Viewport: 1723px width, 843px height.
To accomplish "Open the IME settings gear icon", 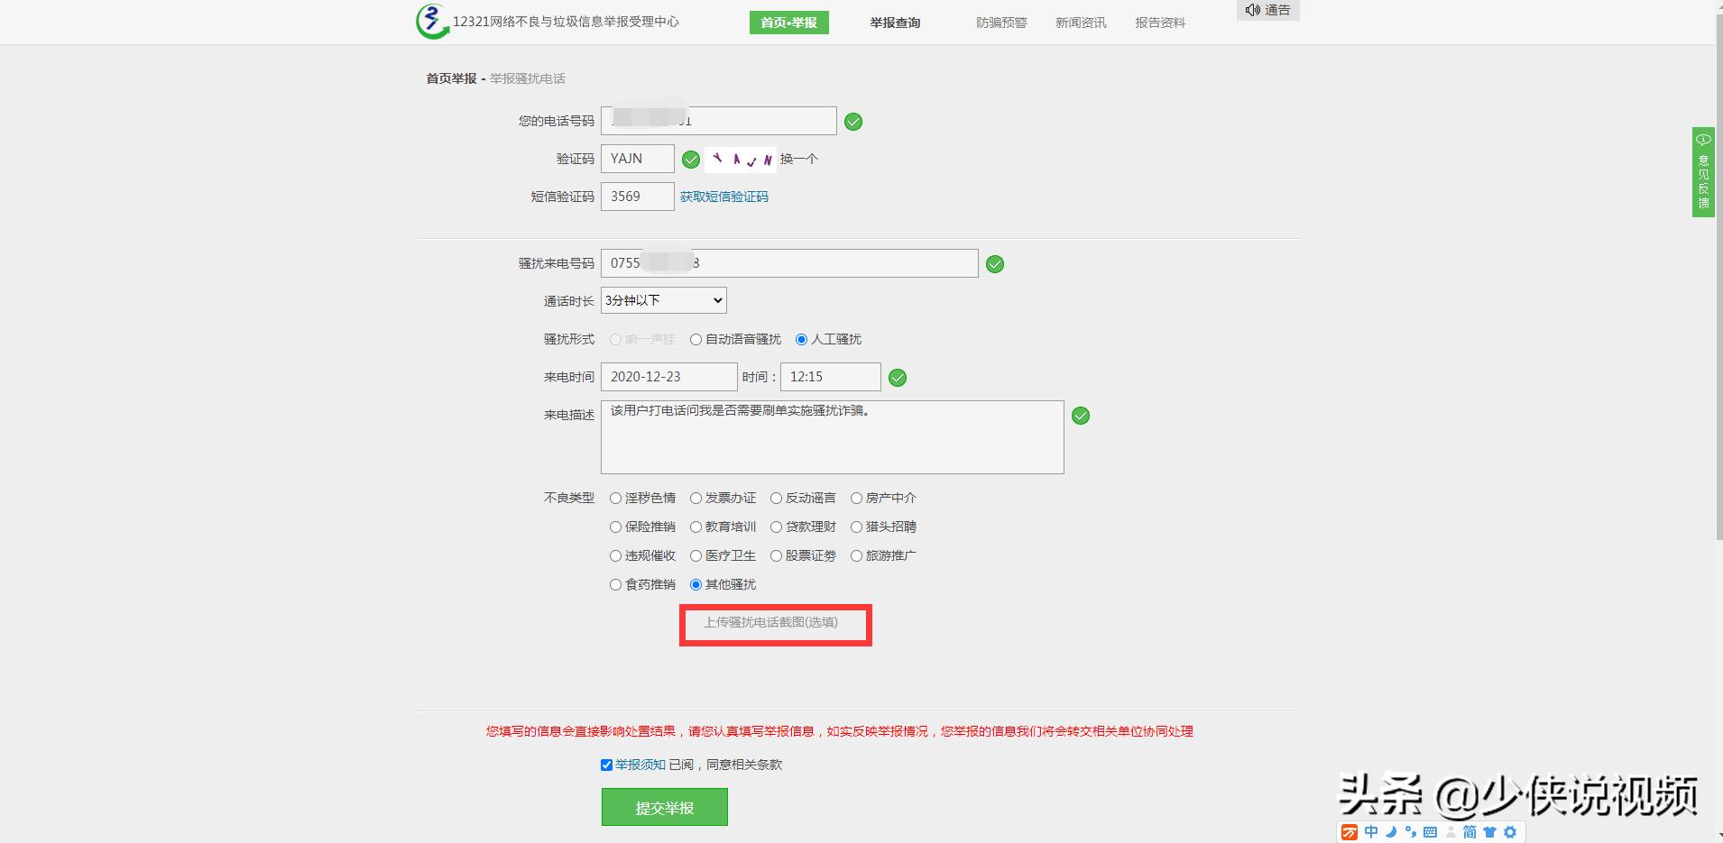I will (x=1509, y=832).
